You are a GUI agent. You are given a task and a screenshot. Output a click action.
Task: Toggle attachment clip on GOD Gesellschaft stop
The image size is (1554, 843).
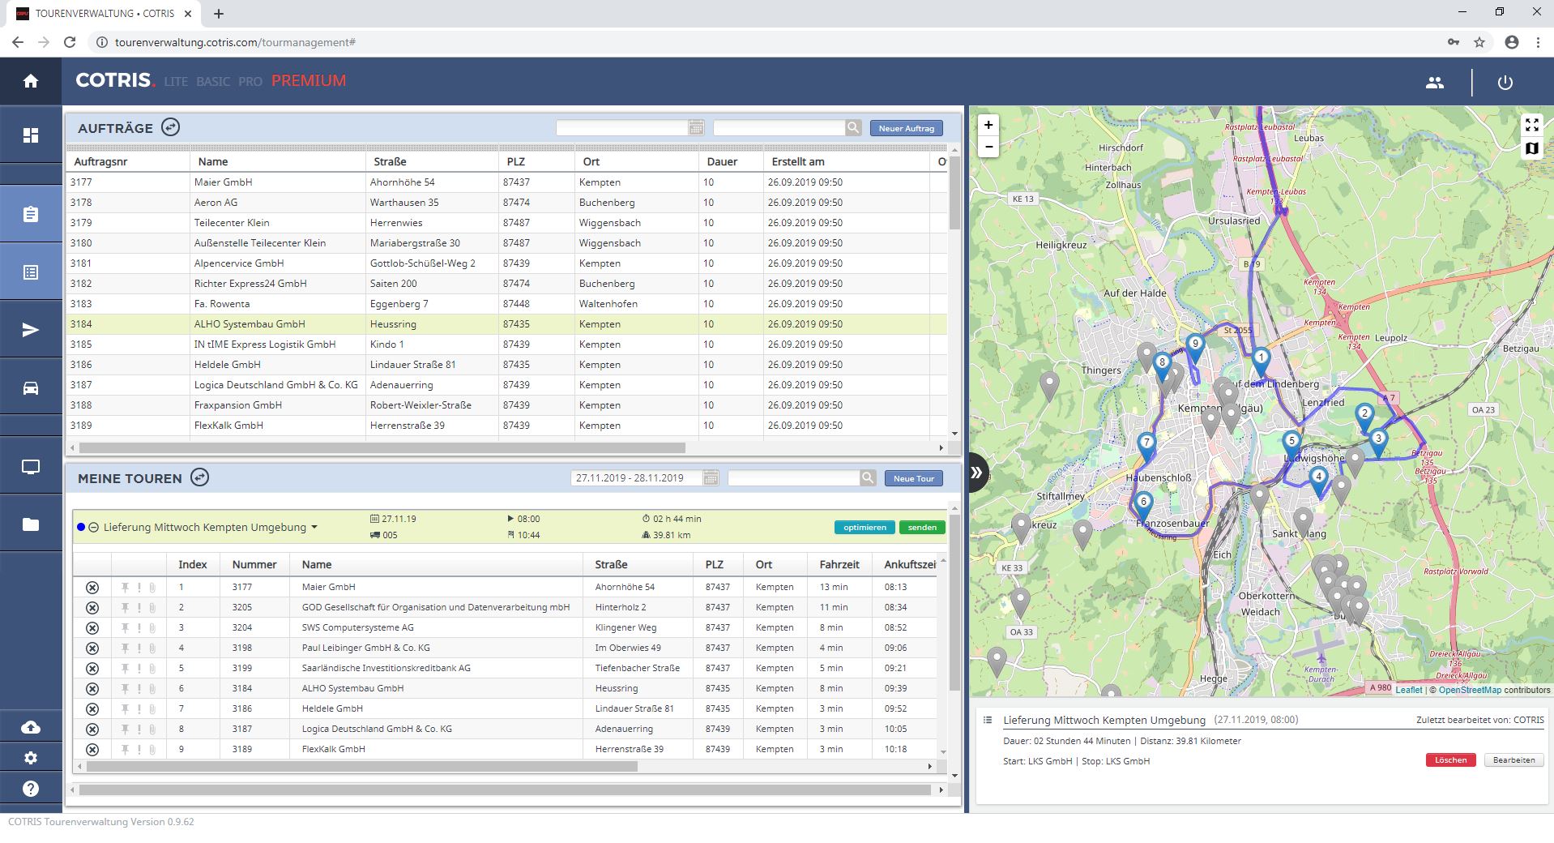tap(152, 607)
